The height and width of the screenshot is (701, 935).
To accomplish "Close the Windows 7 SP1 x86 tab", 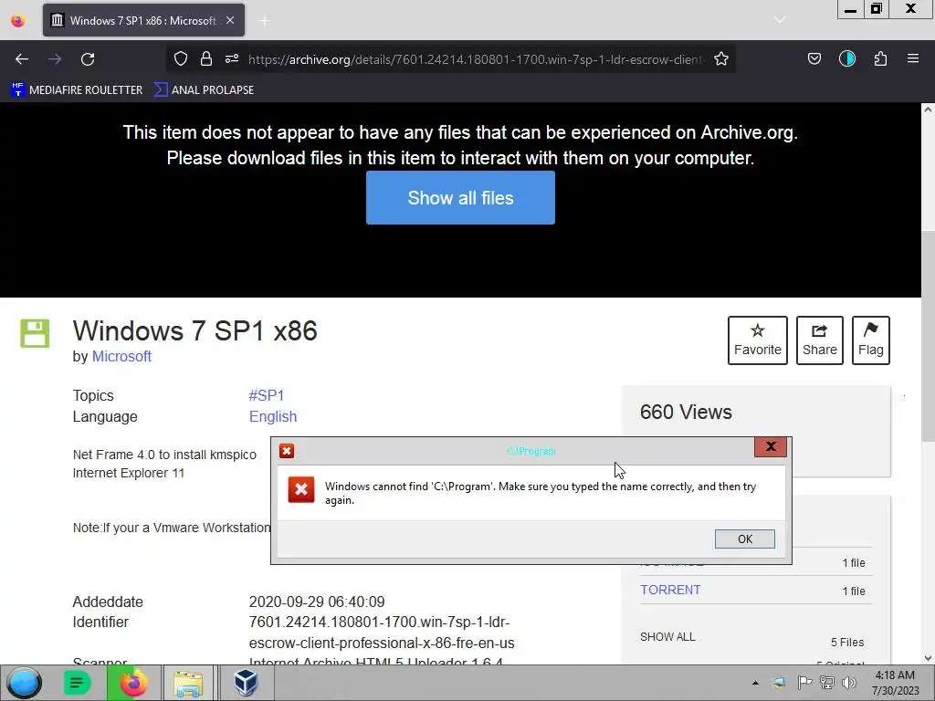I will (230, 20).
